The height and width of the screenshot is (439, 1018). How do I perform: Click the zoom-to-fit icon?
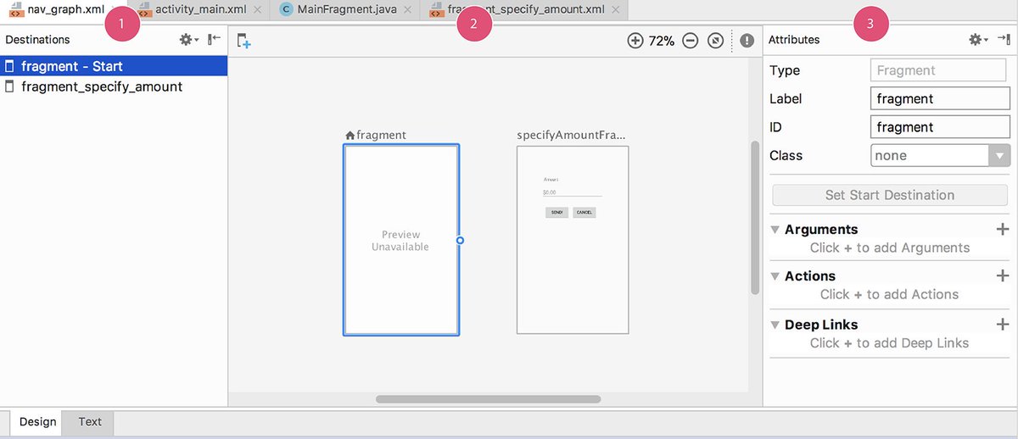tap(716, 41)
